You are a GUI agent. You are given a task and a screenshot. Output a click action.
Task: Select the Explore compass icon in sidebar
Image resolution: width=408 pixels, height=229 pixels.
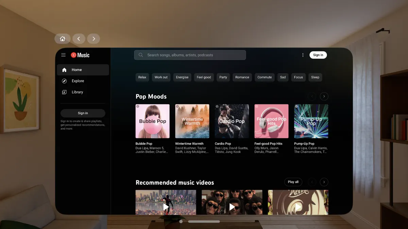64,81
